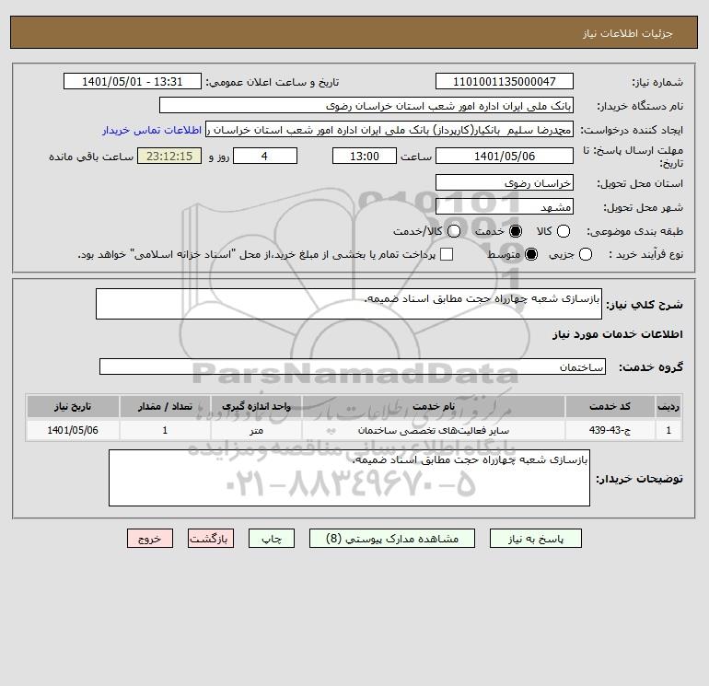
Task: Click the announcement date field 1401/05/01 - 13:31
Action: (132, 81)
